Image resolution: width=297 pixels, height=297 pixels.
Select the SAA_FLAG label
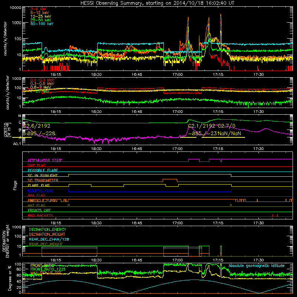(36, 195)
